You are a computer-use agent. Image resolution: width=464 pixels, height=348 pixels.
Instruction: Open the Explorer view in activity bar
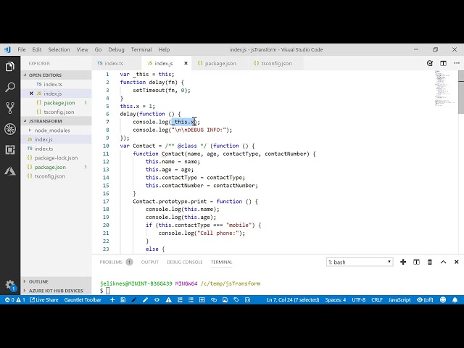point(9,66)
